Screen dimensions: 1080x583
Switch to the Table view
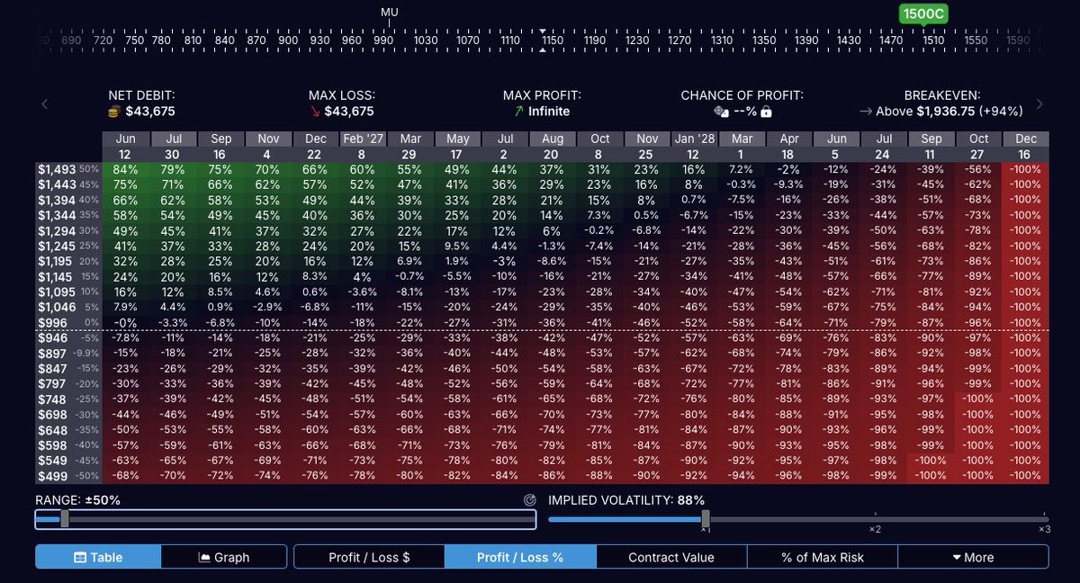pos(98,557)
